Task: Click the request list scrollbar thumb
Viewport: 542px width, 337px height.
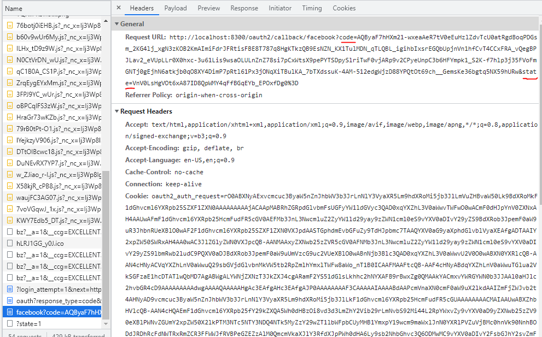Action: point(106,245)
